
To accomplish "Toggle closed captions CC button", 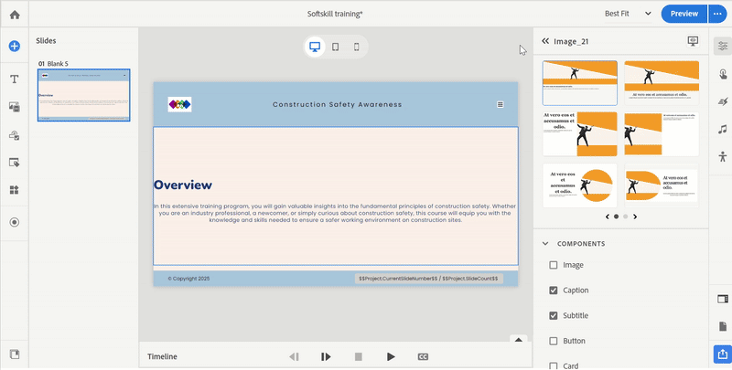I will coord(423,356).
